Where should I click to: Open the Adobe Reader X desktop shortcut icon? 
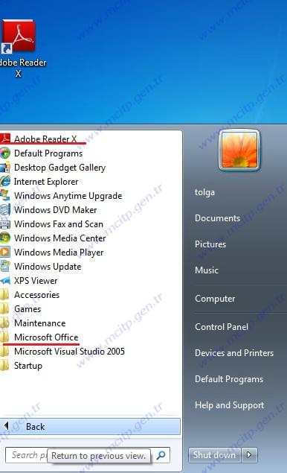pos(19,36)
